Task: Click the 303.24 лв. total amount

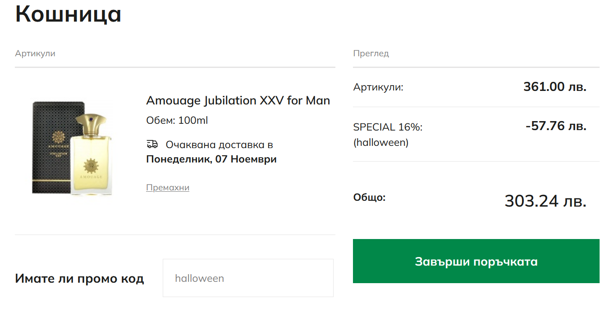Action: click(x=545, y=201)
